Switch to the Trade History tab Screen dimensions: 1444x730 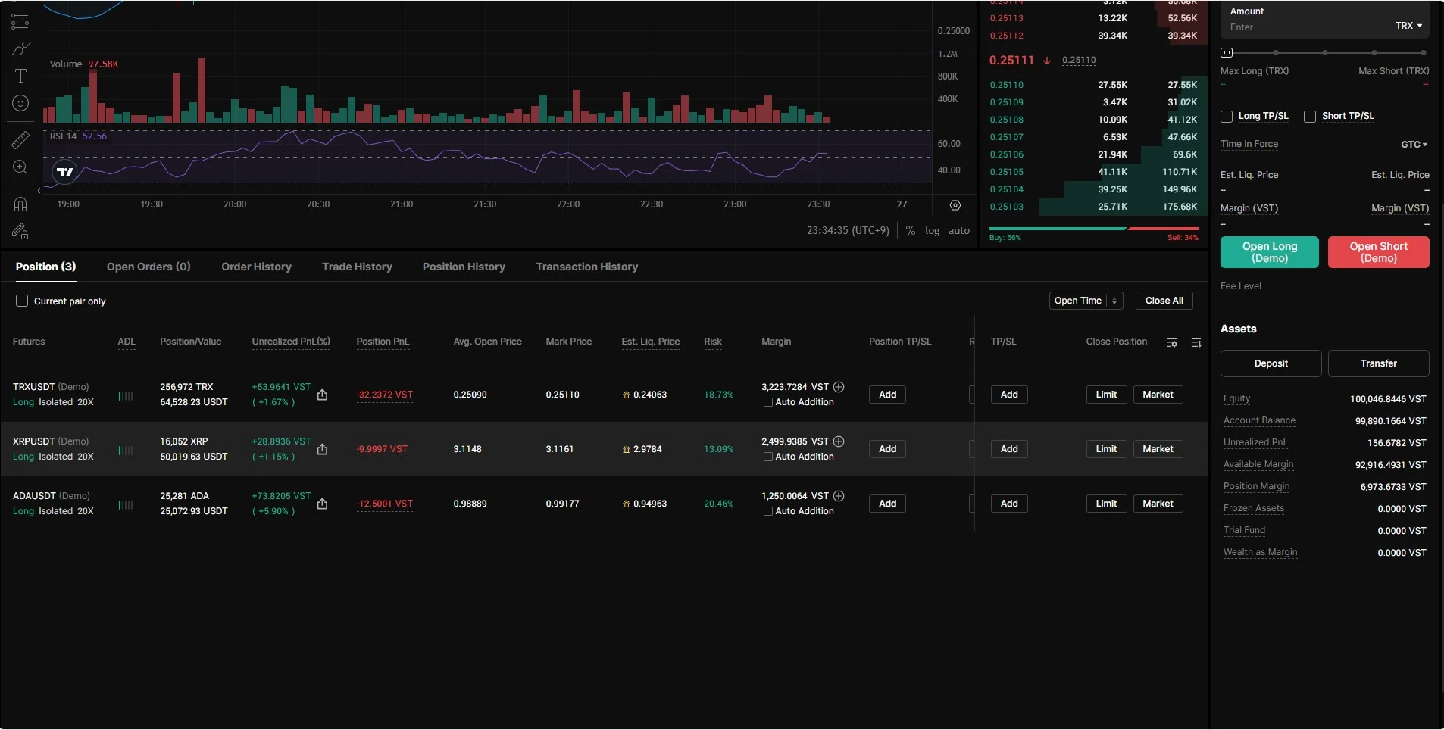(357, 267)
